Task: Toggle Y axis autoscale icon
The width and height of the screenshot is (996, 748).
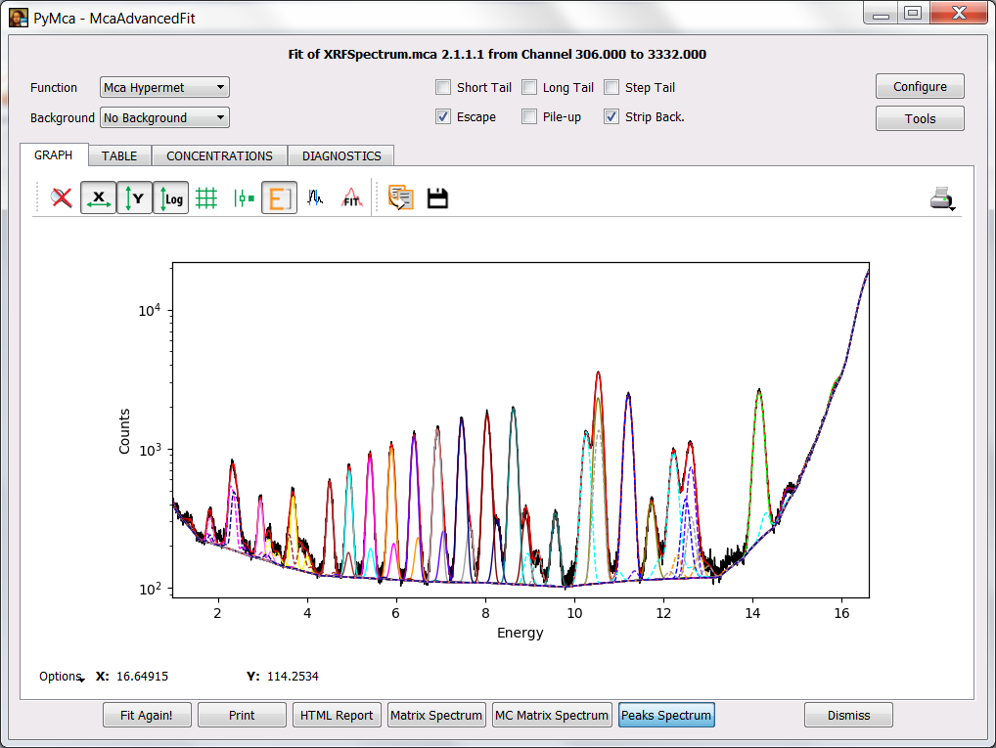Action: coord(134,198)
